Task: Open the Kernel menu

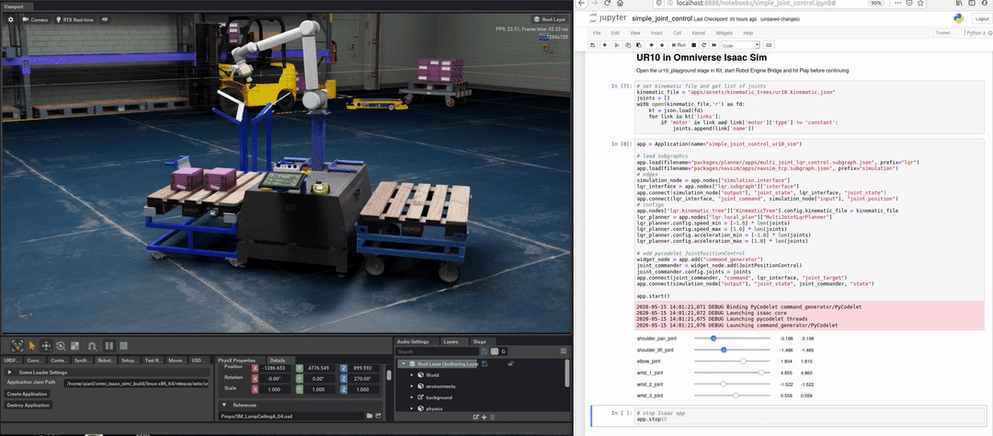Action: (697, 32)
